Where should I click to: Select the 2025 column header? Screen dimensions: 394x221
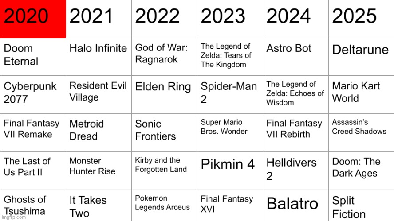tap(361, 19)
